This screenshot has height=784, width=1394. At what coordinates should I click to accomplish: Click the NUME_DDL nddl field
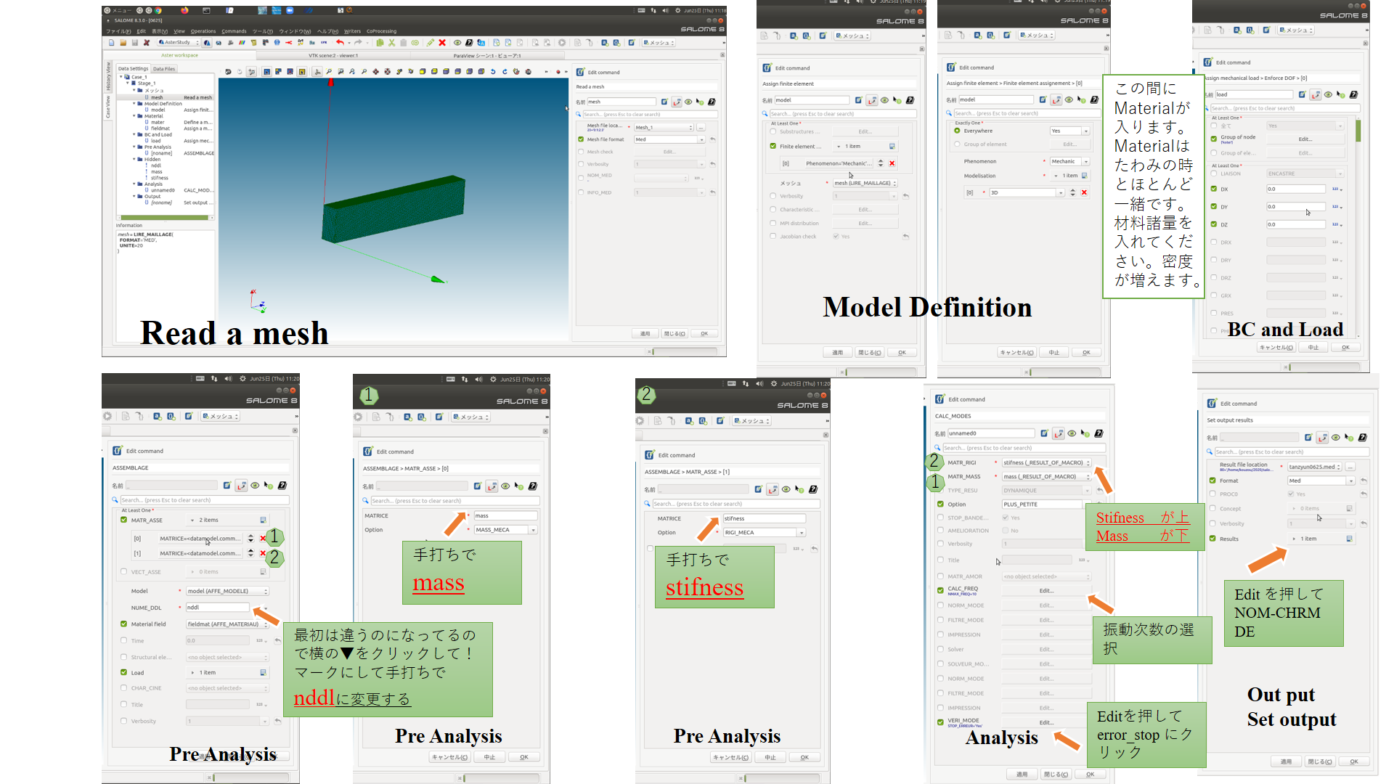pyautogui.click(x=217, y=608)
